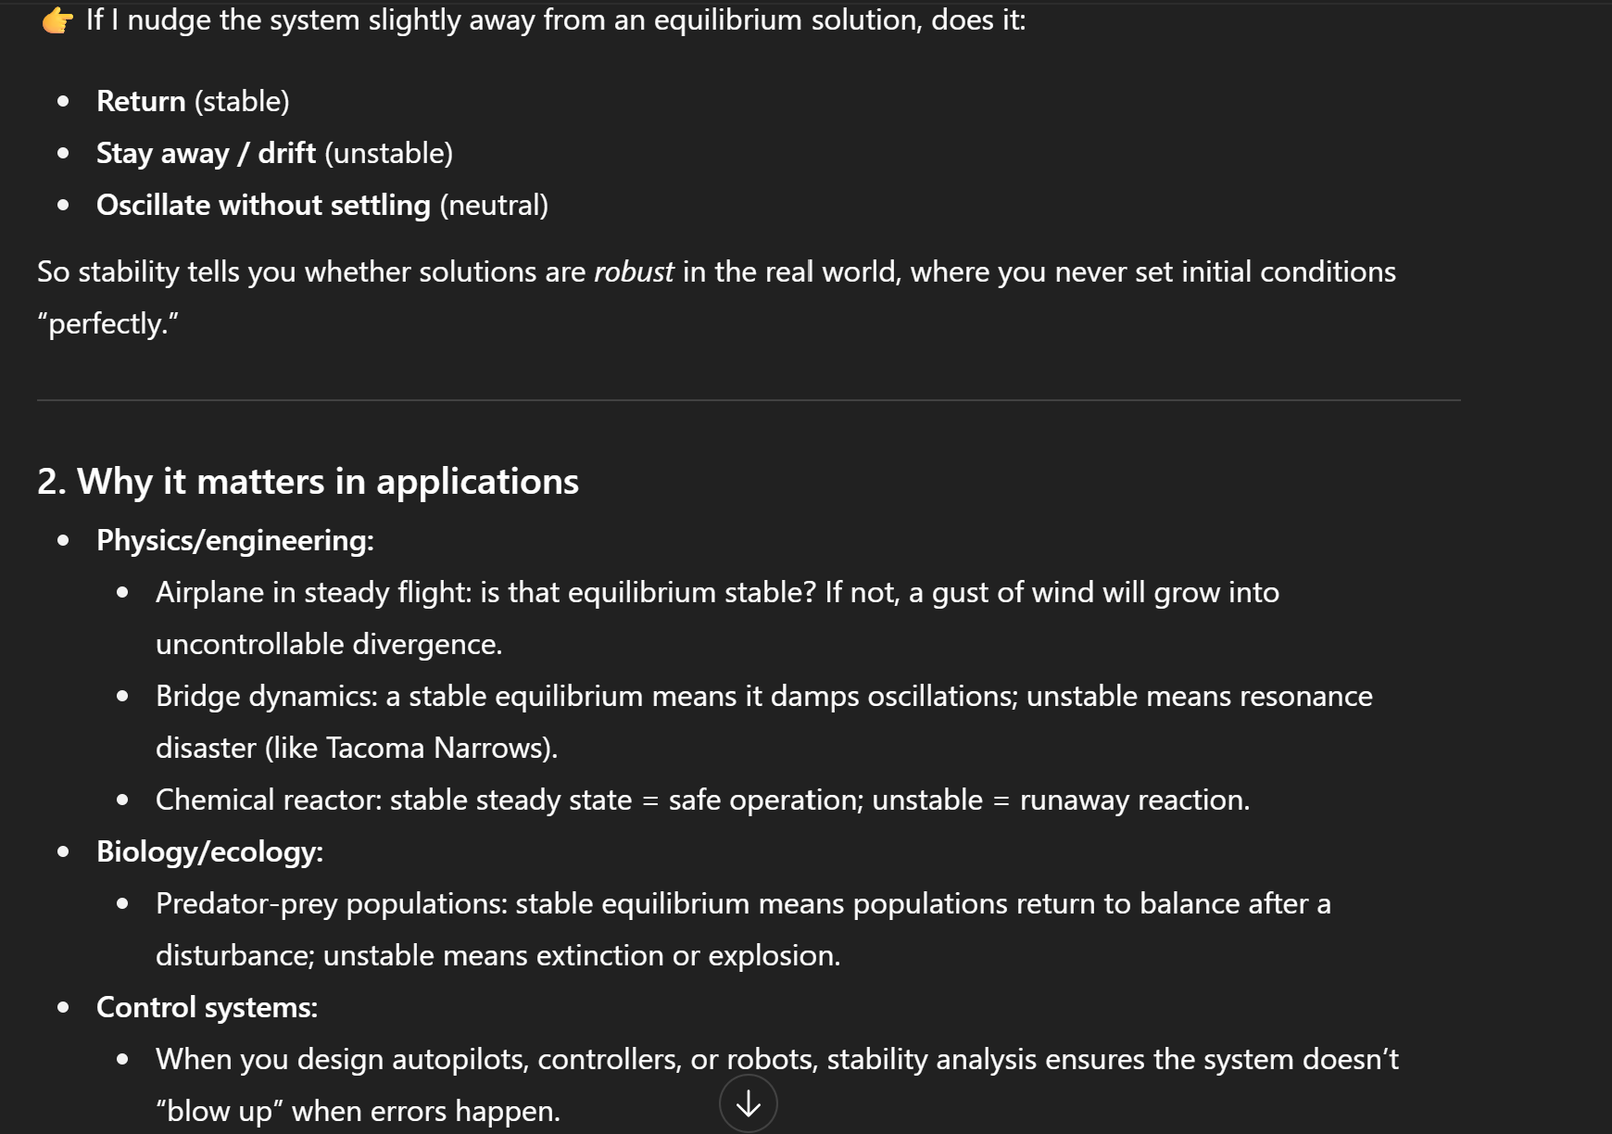Image resolution: width=1612 pixels, height=1134 pixels.
Task: Click the 'Why it matters in applications' heading
Action: pos(308,482)
